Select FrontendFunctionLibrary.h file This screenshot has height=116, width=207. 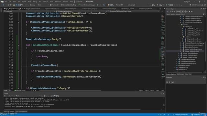tap(189, 62)
